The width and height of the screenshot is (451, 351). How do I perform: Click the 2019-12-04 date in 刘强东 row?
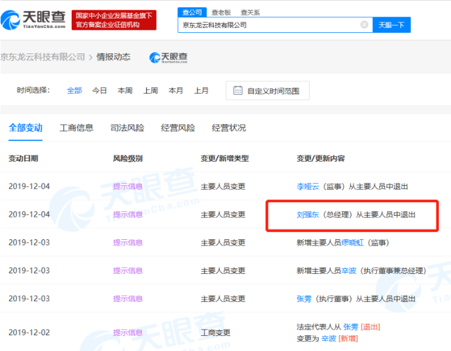point(29,214)
